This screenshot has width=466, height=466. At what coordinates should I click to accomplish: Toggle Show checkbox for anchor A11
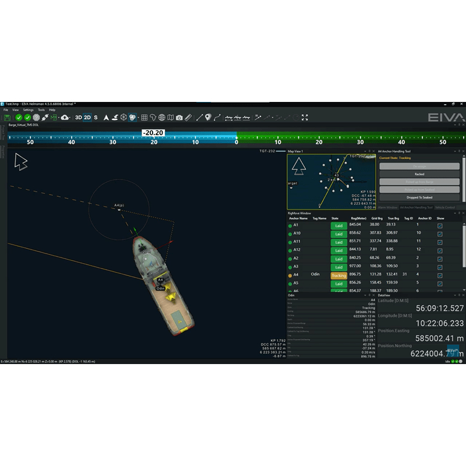[440, 242]
